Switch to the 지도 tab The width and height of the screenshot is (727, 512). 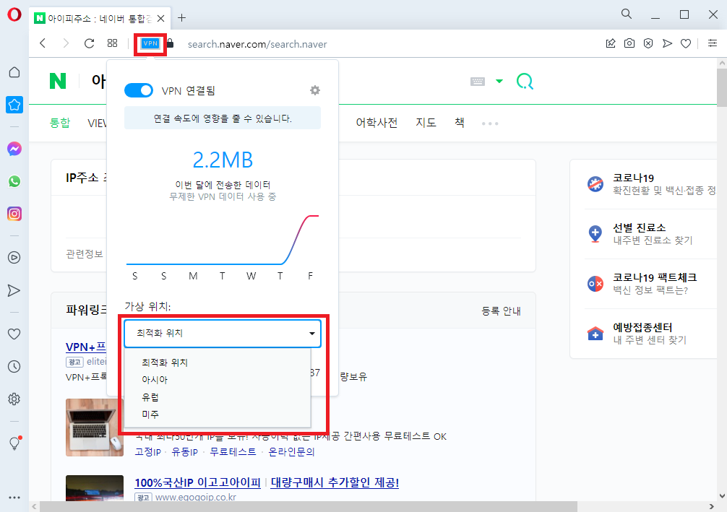(426, 123)
